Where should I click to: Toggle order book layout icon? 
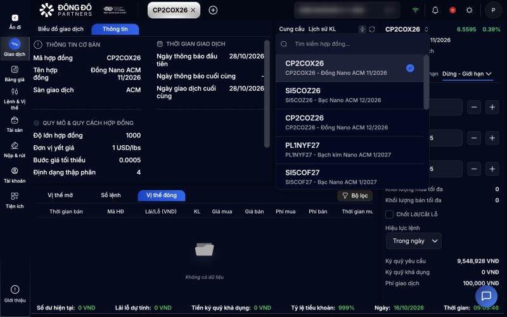362,29
